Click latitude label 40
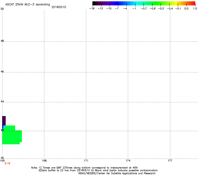Image resolution: width=200 pixels, height=175 pixels. click(2, 158)
